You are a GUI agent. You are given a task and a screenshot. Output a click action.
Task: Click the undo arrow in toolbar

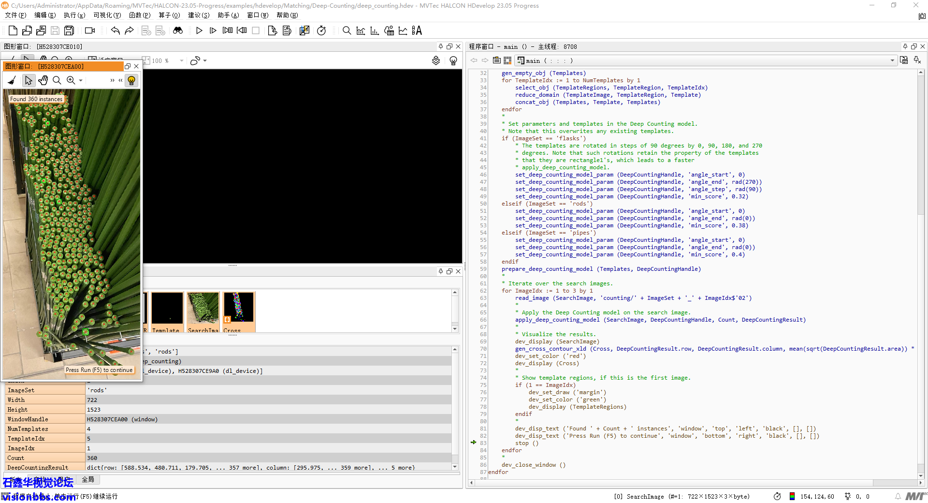pyautogui.click(x=115, y=31)
